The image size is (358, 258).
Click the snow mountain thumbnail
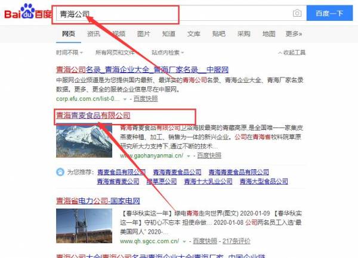[84, 141]
